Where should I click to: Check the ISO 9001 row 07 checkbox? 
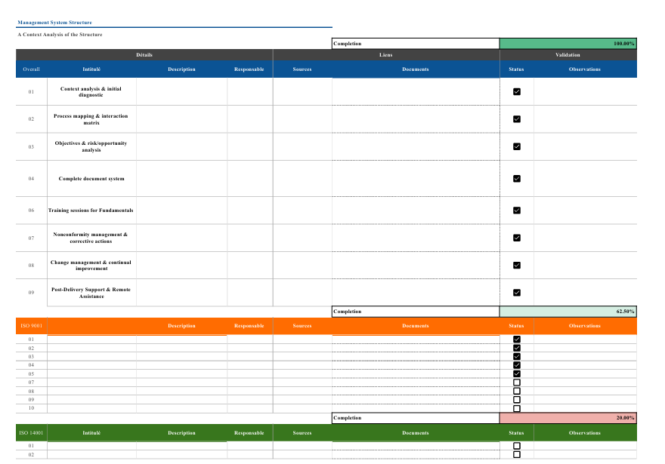point(517,383)
